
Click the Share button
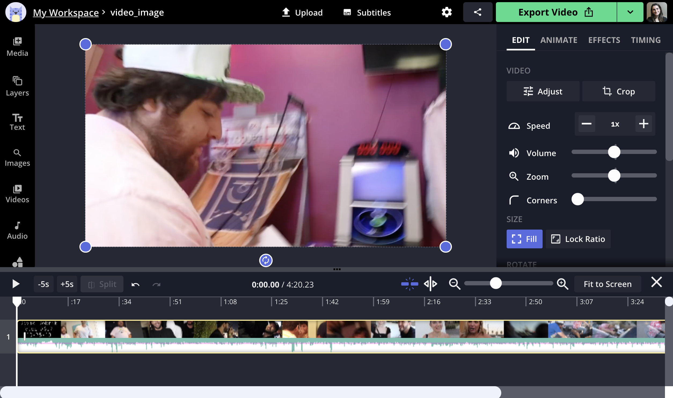tap(478, 12)
